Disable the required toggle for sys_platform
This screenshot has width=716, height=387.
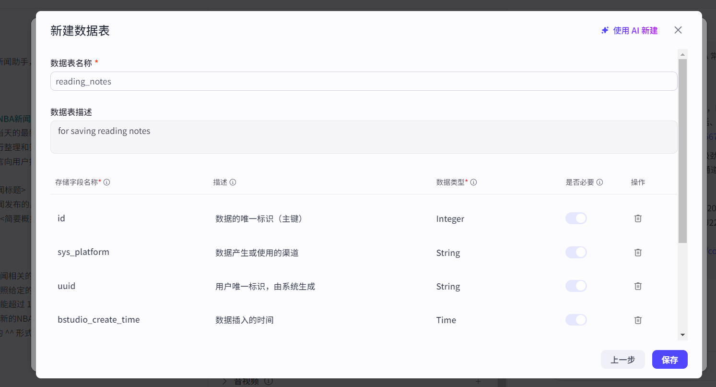pyautogui.click(x=576, y=252)
